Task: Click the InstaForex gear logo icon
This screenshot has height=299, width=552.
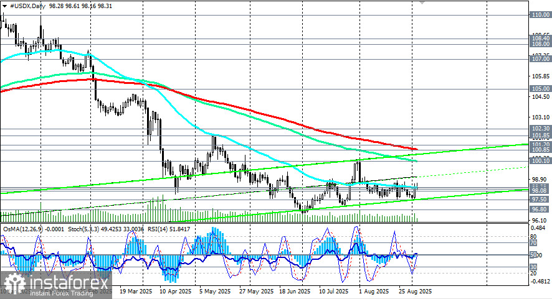Action: [14, 283]
